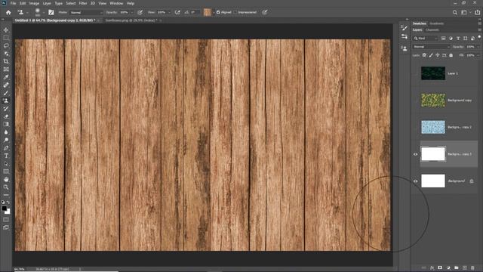
Task: Open the Clone Source panel icon
Action: pyautogui.click(x=405, y=48)
